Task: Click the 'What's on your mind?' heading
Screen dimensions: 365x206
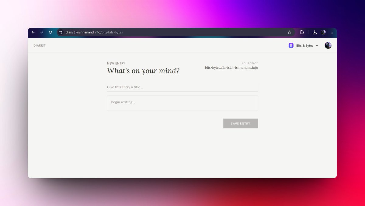Action: click(x=143, y=71)
